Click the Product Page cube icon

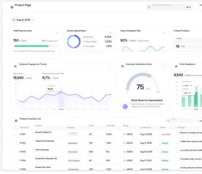(12, 7)
